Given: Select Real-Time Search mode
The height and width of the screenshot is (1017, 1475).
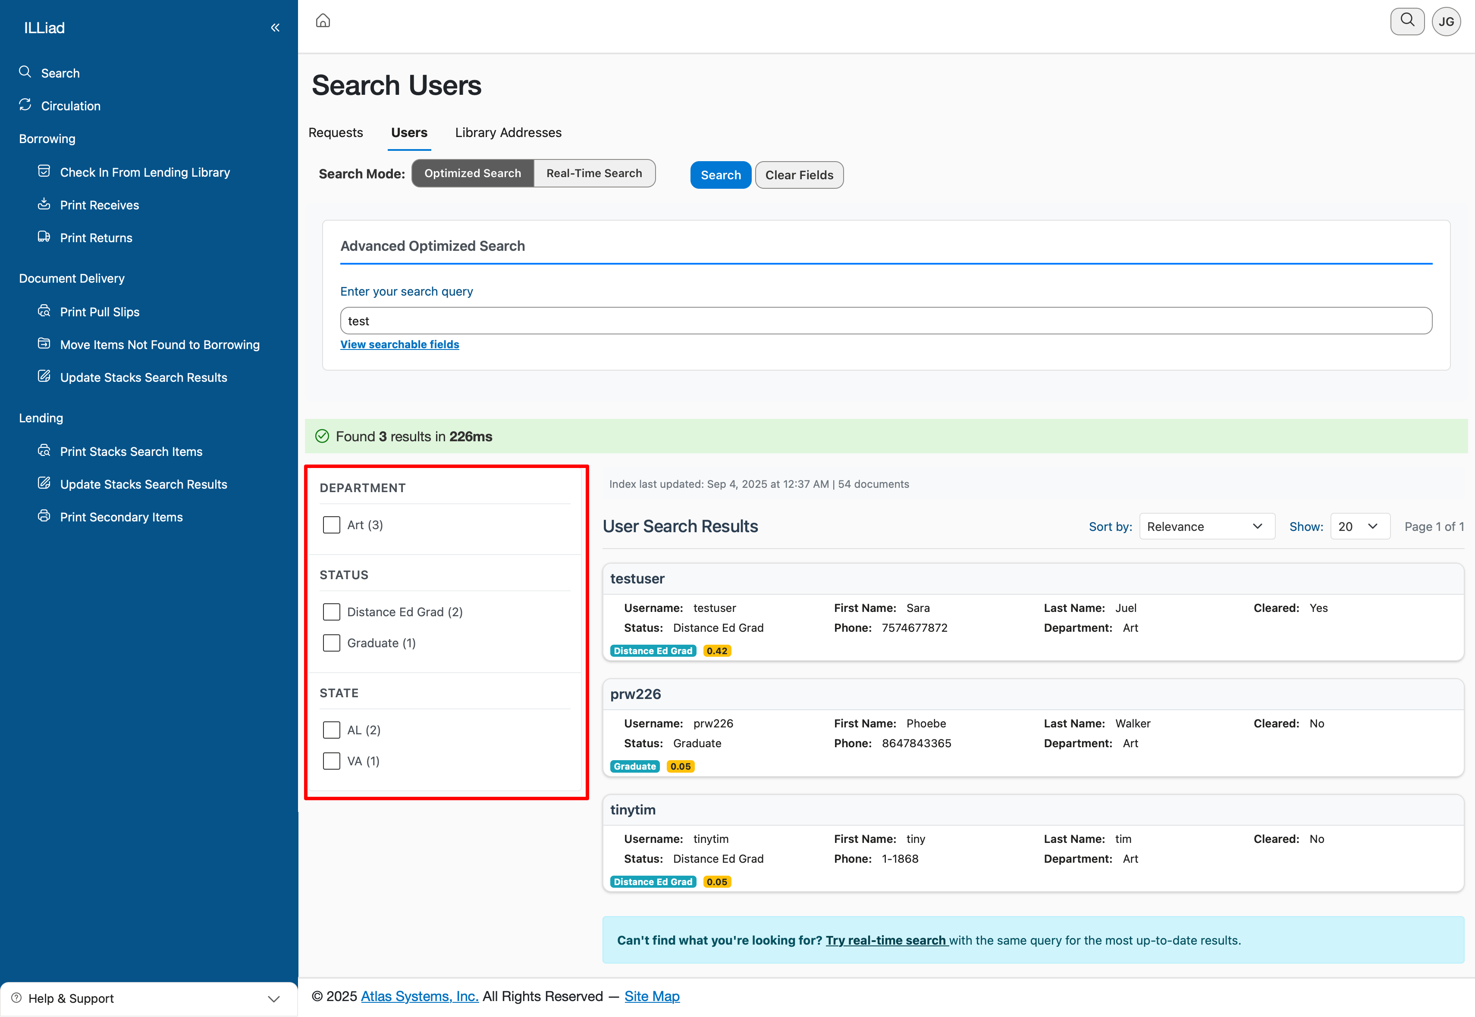Looking at the screenshot, I should point(594,173).
